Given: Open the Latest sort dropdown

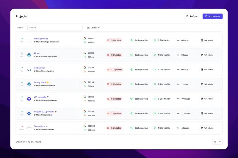Looking at the screenshot, I should [x=94, y=28].
